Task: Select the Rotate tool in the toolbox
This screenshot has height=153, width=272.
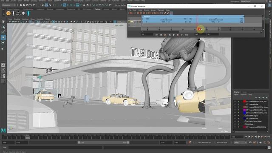Action: [x=3, y=42]
